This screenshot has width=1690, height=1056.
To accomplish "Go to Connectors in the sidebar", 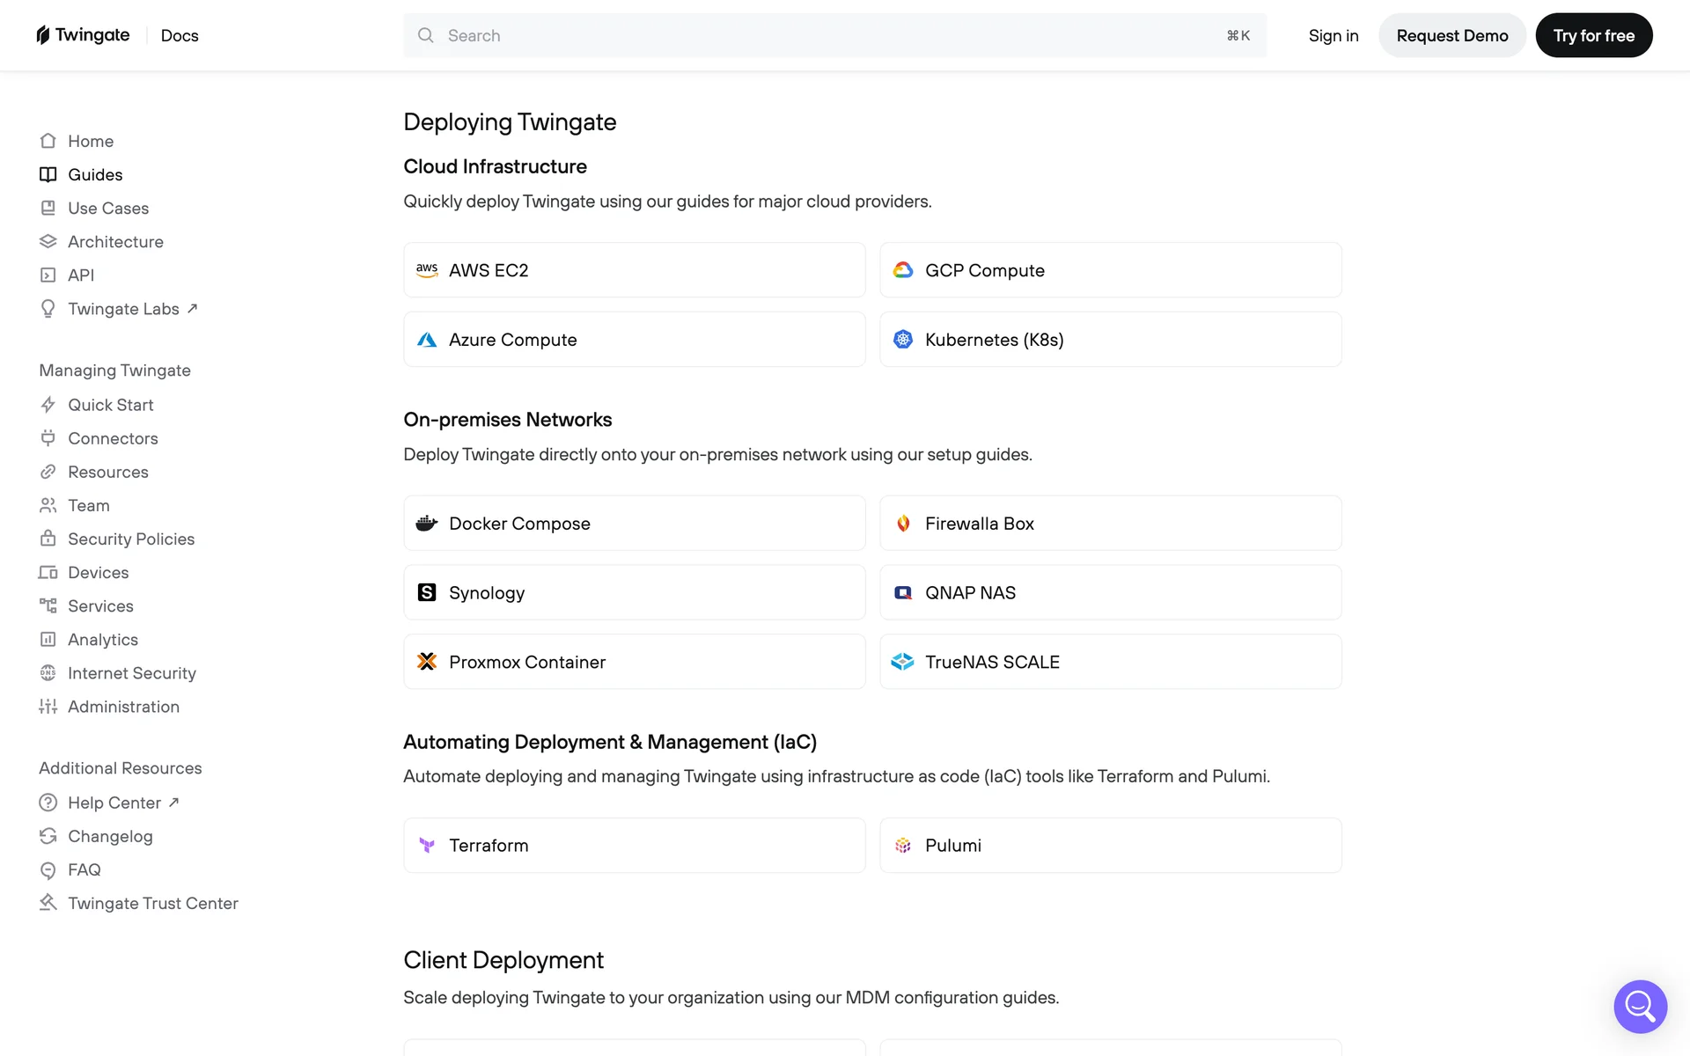I will (113, 438).
